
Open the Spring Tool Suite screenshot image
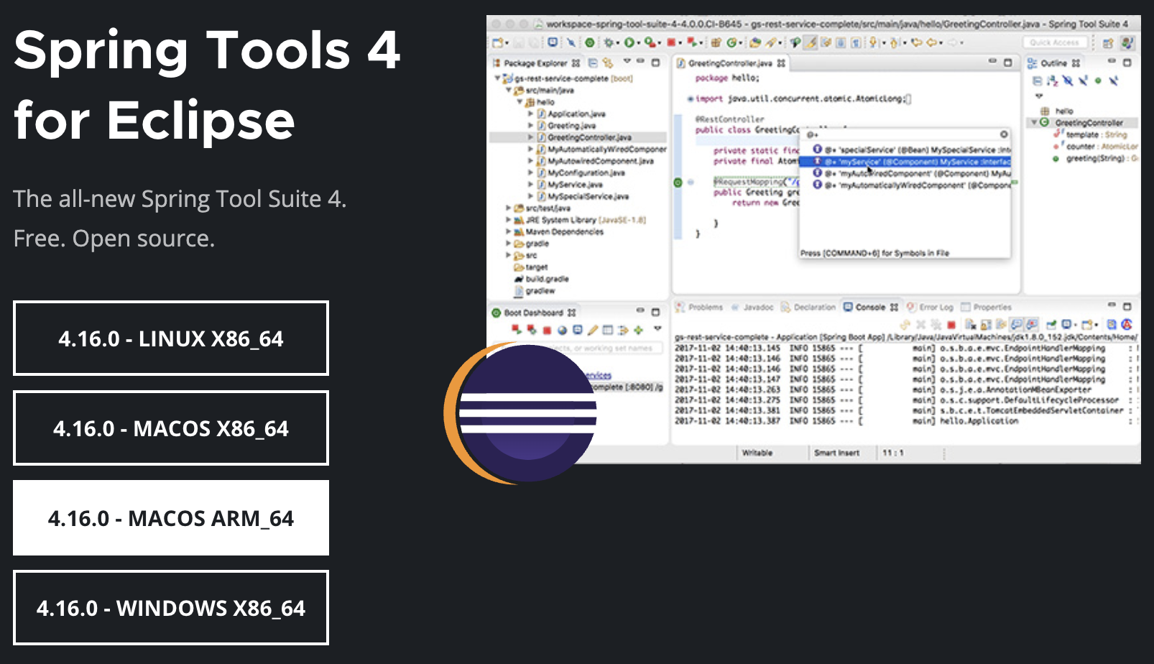tap(813, 239)
